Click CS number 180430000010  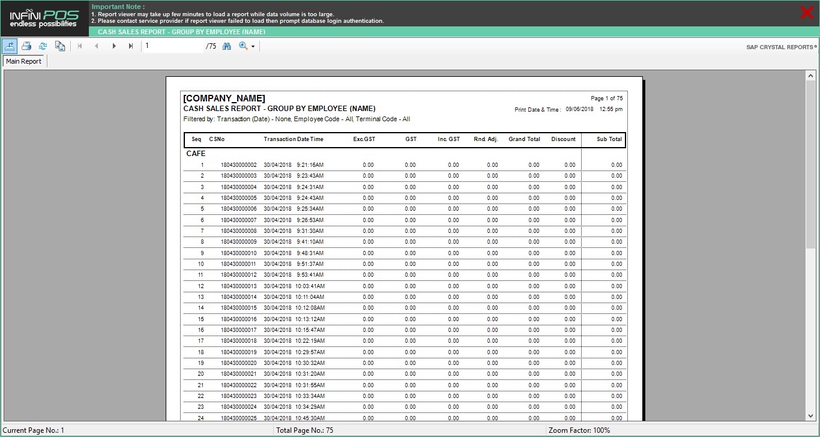pos(238,253)
